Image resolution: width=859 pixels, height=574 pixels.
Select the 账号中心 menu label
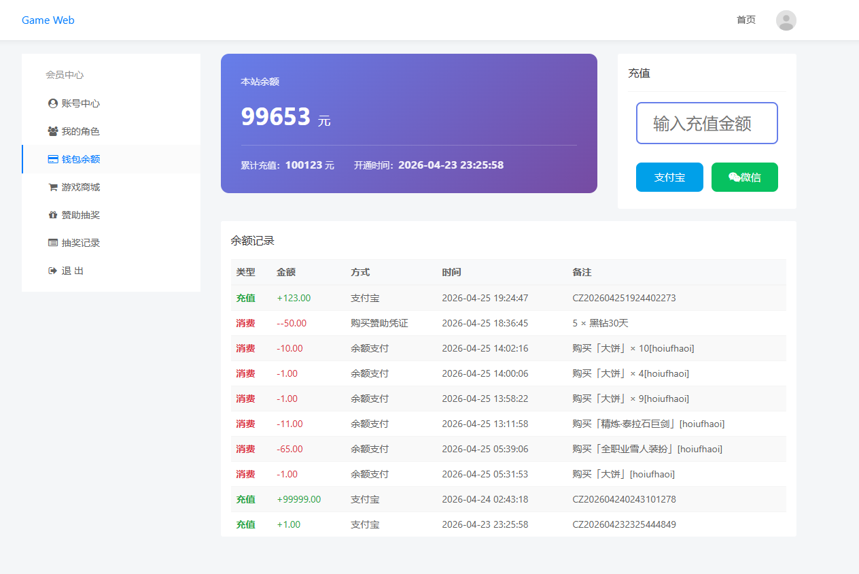[x=80, y=103]
